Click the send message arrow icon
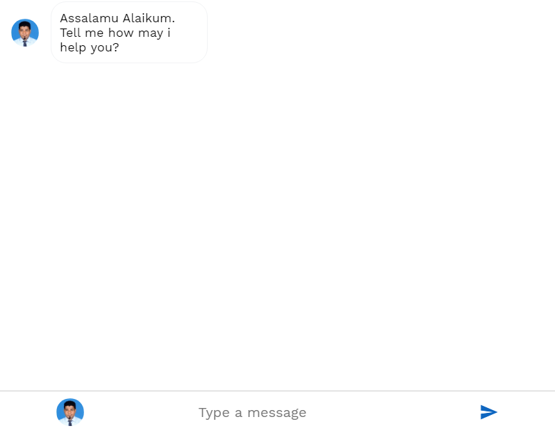Image resolution: width=555 pixels, height=433 pixels. click(x=488, y=412)
